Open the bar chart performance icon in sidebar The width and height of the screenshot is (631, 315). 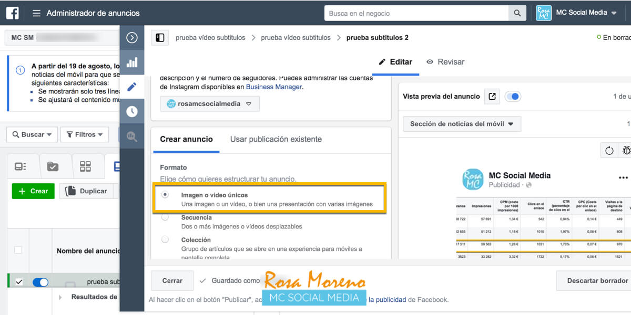click(132, 62)
